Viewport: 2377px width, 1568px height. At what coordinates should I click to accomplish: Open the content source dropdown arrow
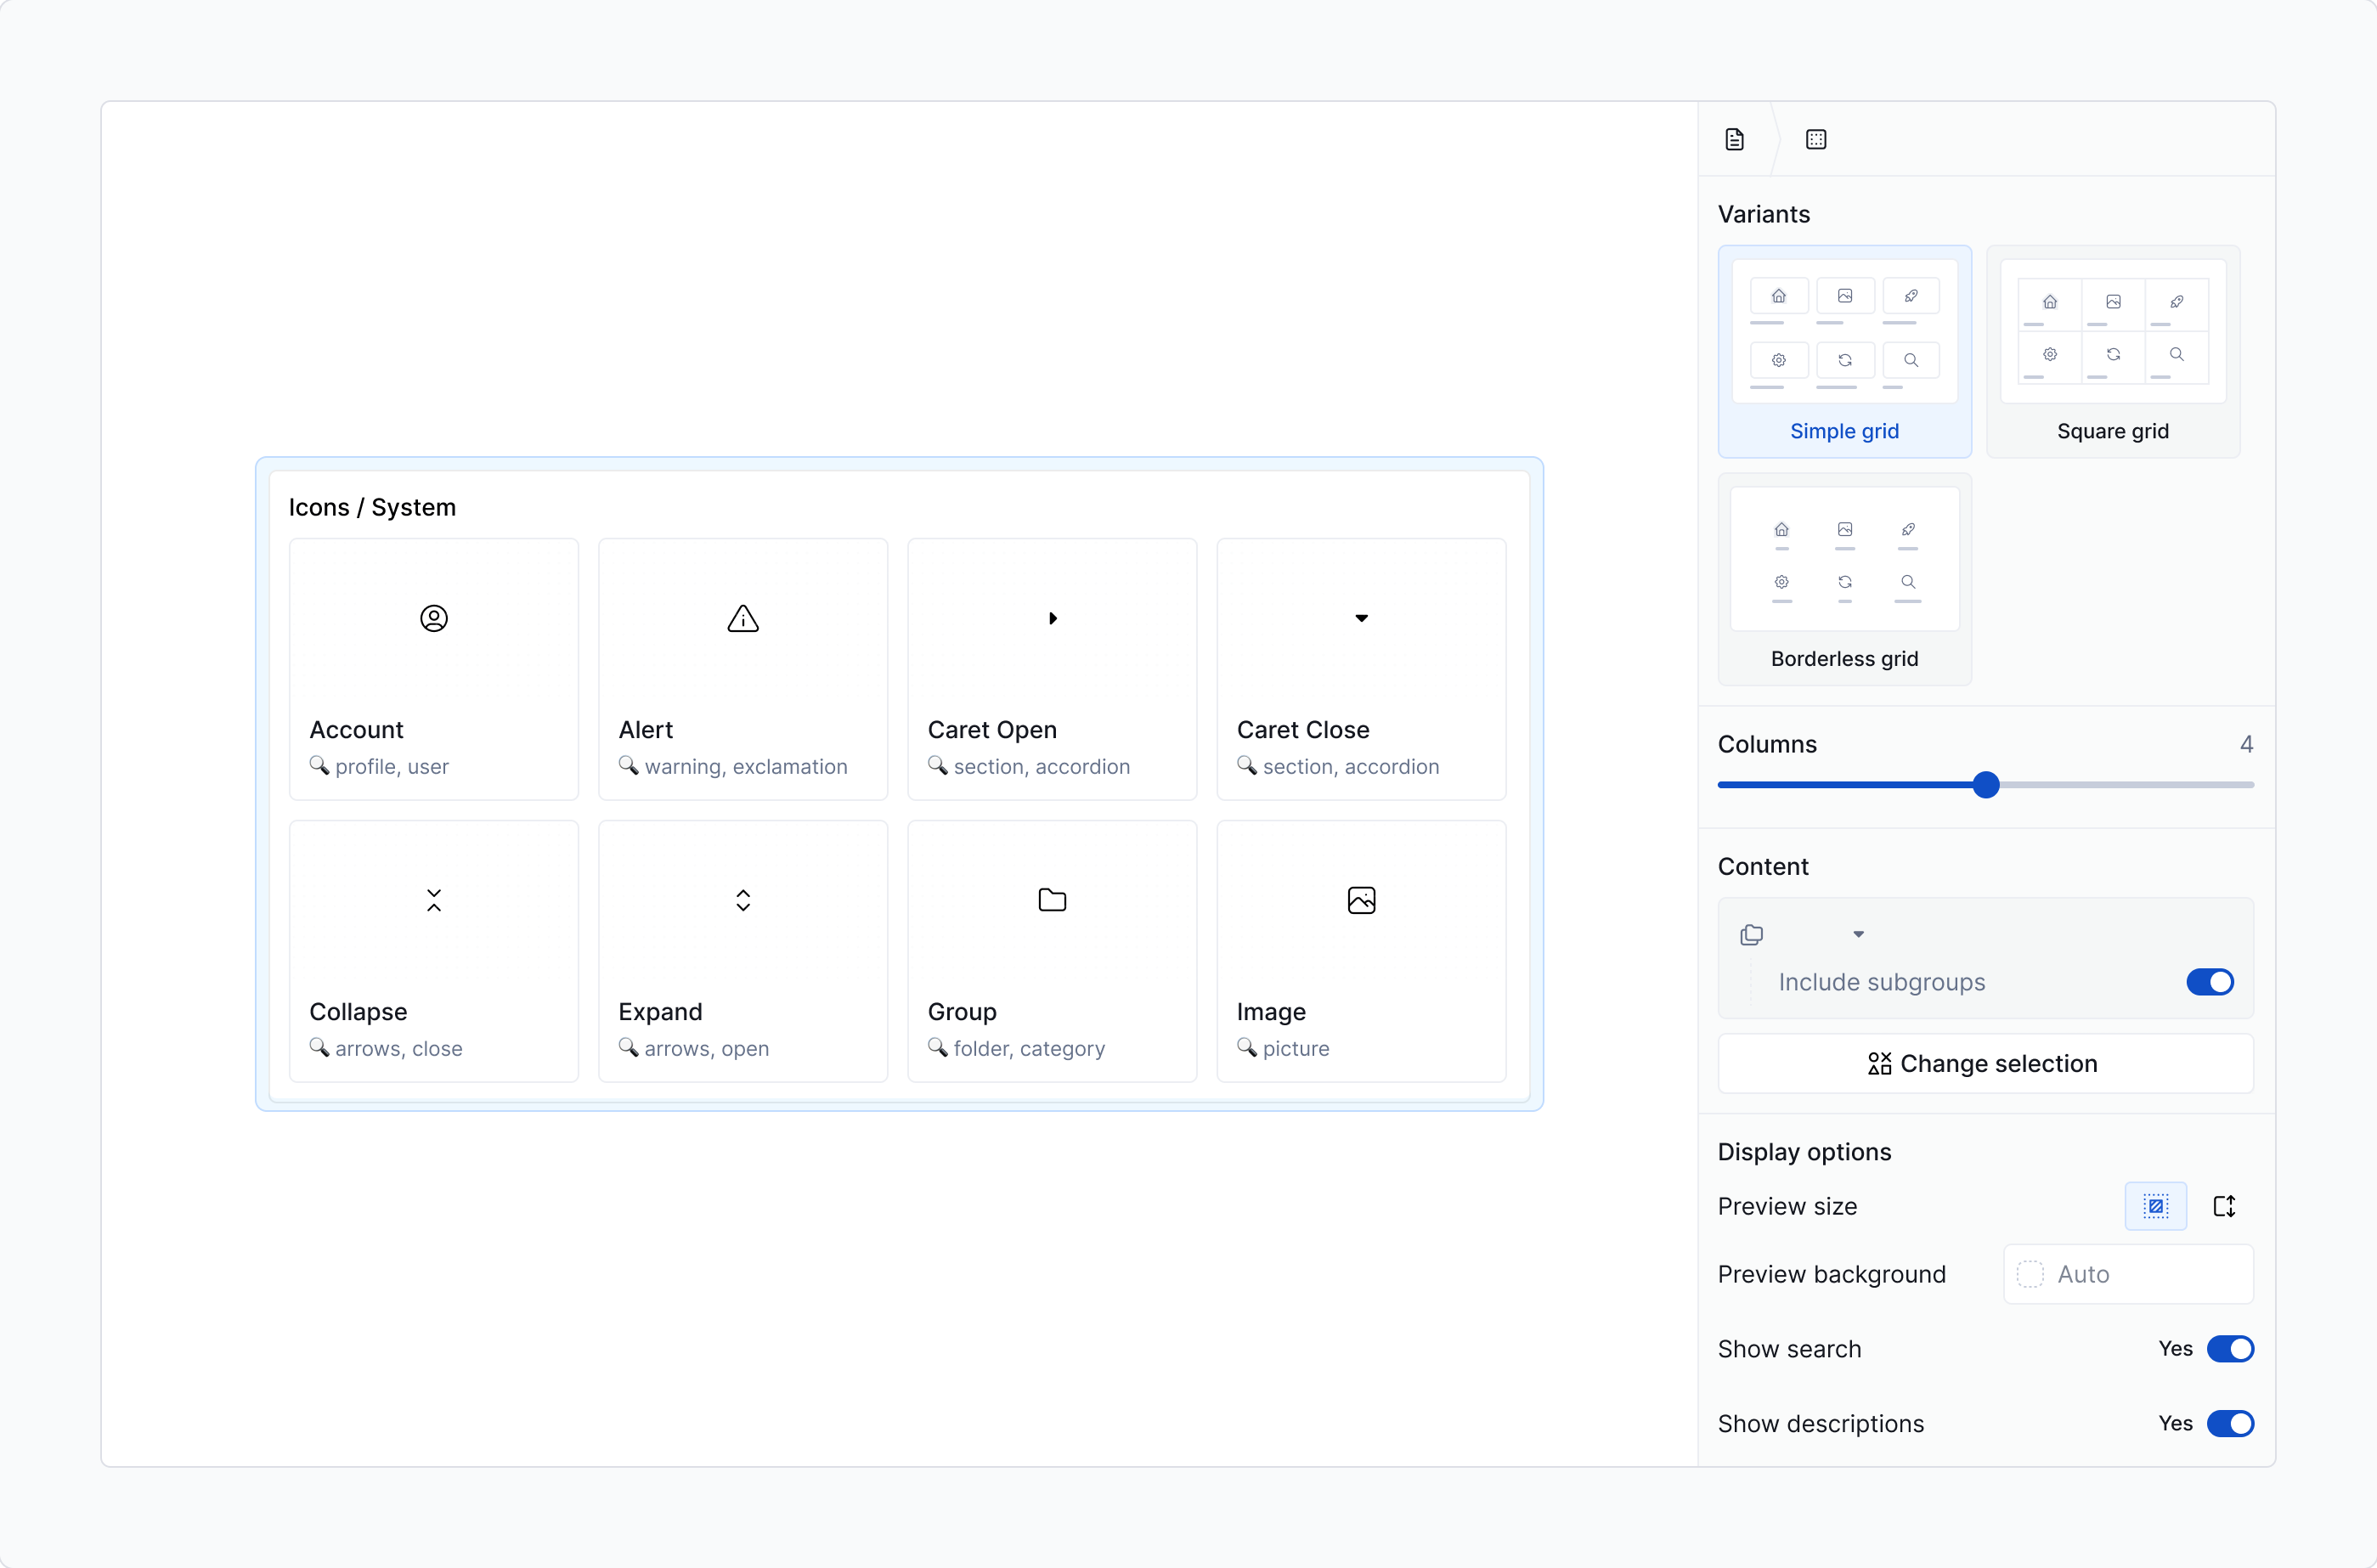point(1858,934)
